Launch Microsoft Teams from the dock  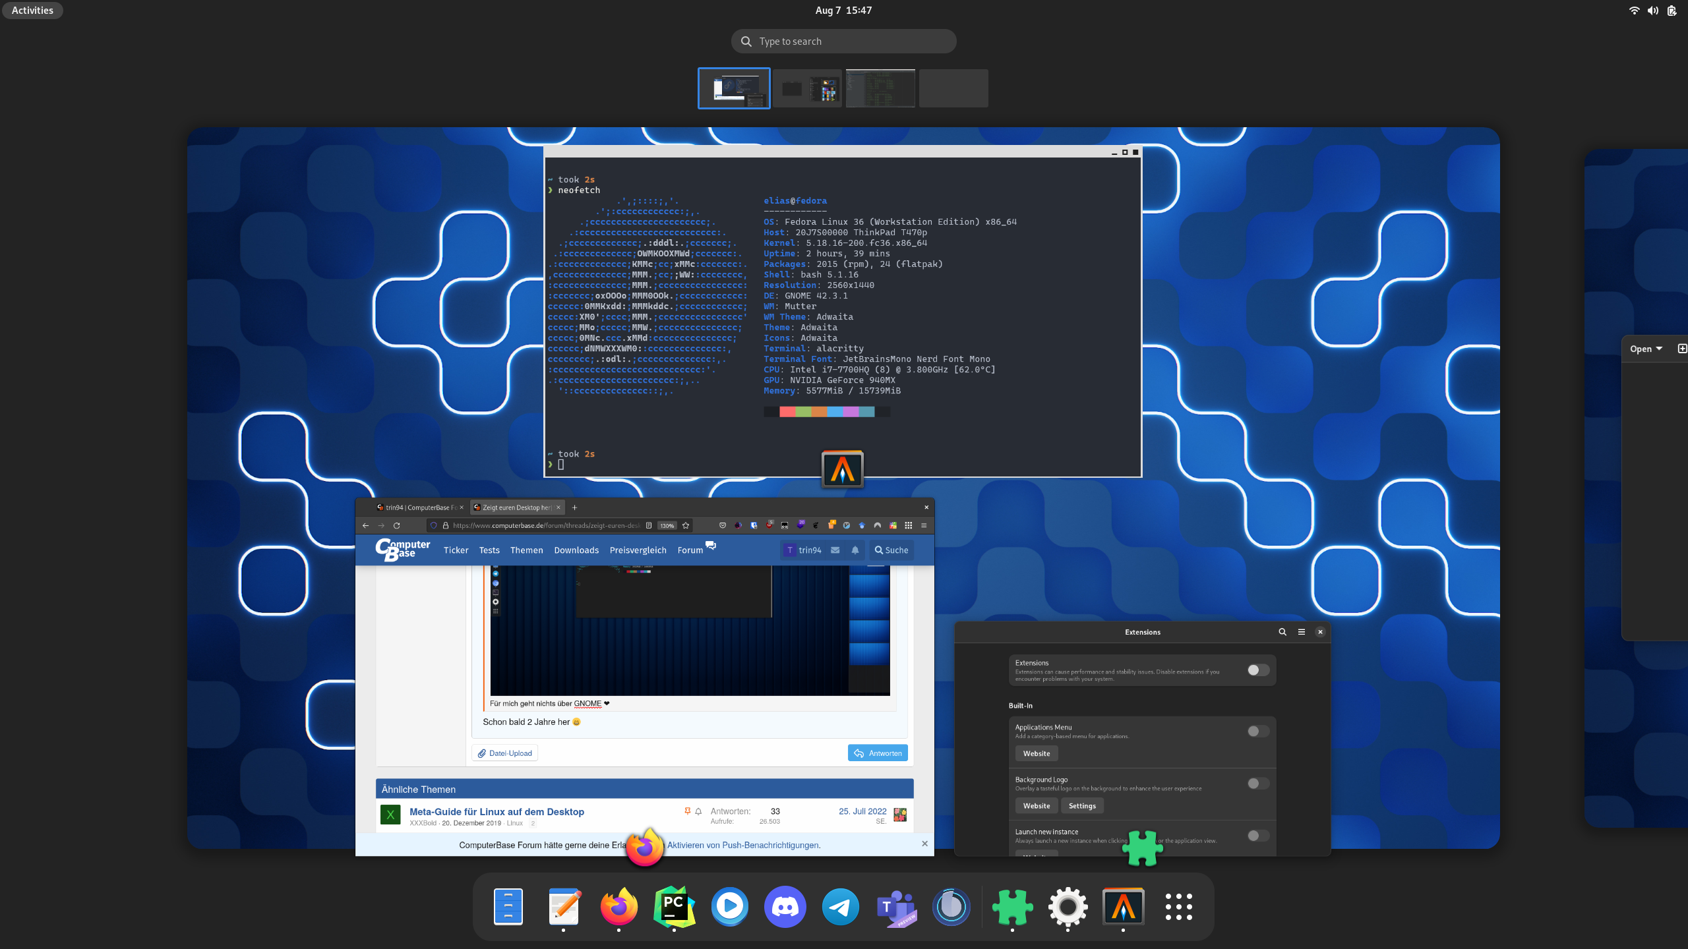point(895,907)
